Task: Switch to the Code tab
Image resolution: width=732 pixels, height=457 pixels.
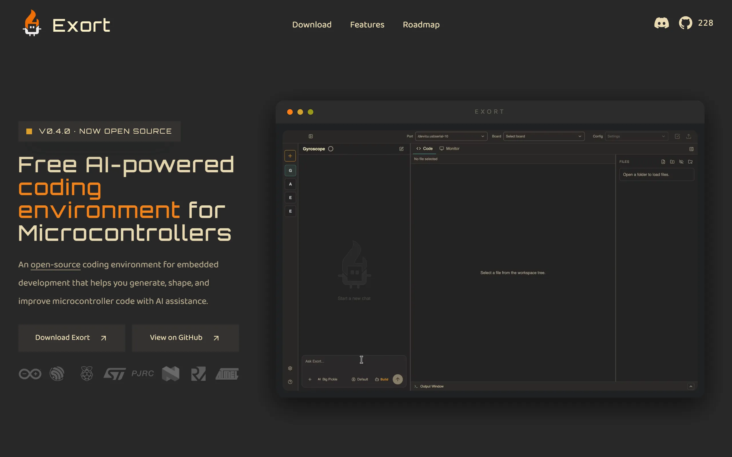Action: click(424, 149)
